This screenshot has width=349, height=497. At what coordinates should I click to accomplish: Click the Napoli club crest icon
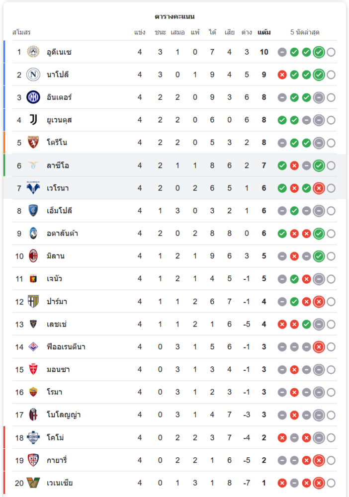[33, 75]
